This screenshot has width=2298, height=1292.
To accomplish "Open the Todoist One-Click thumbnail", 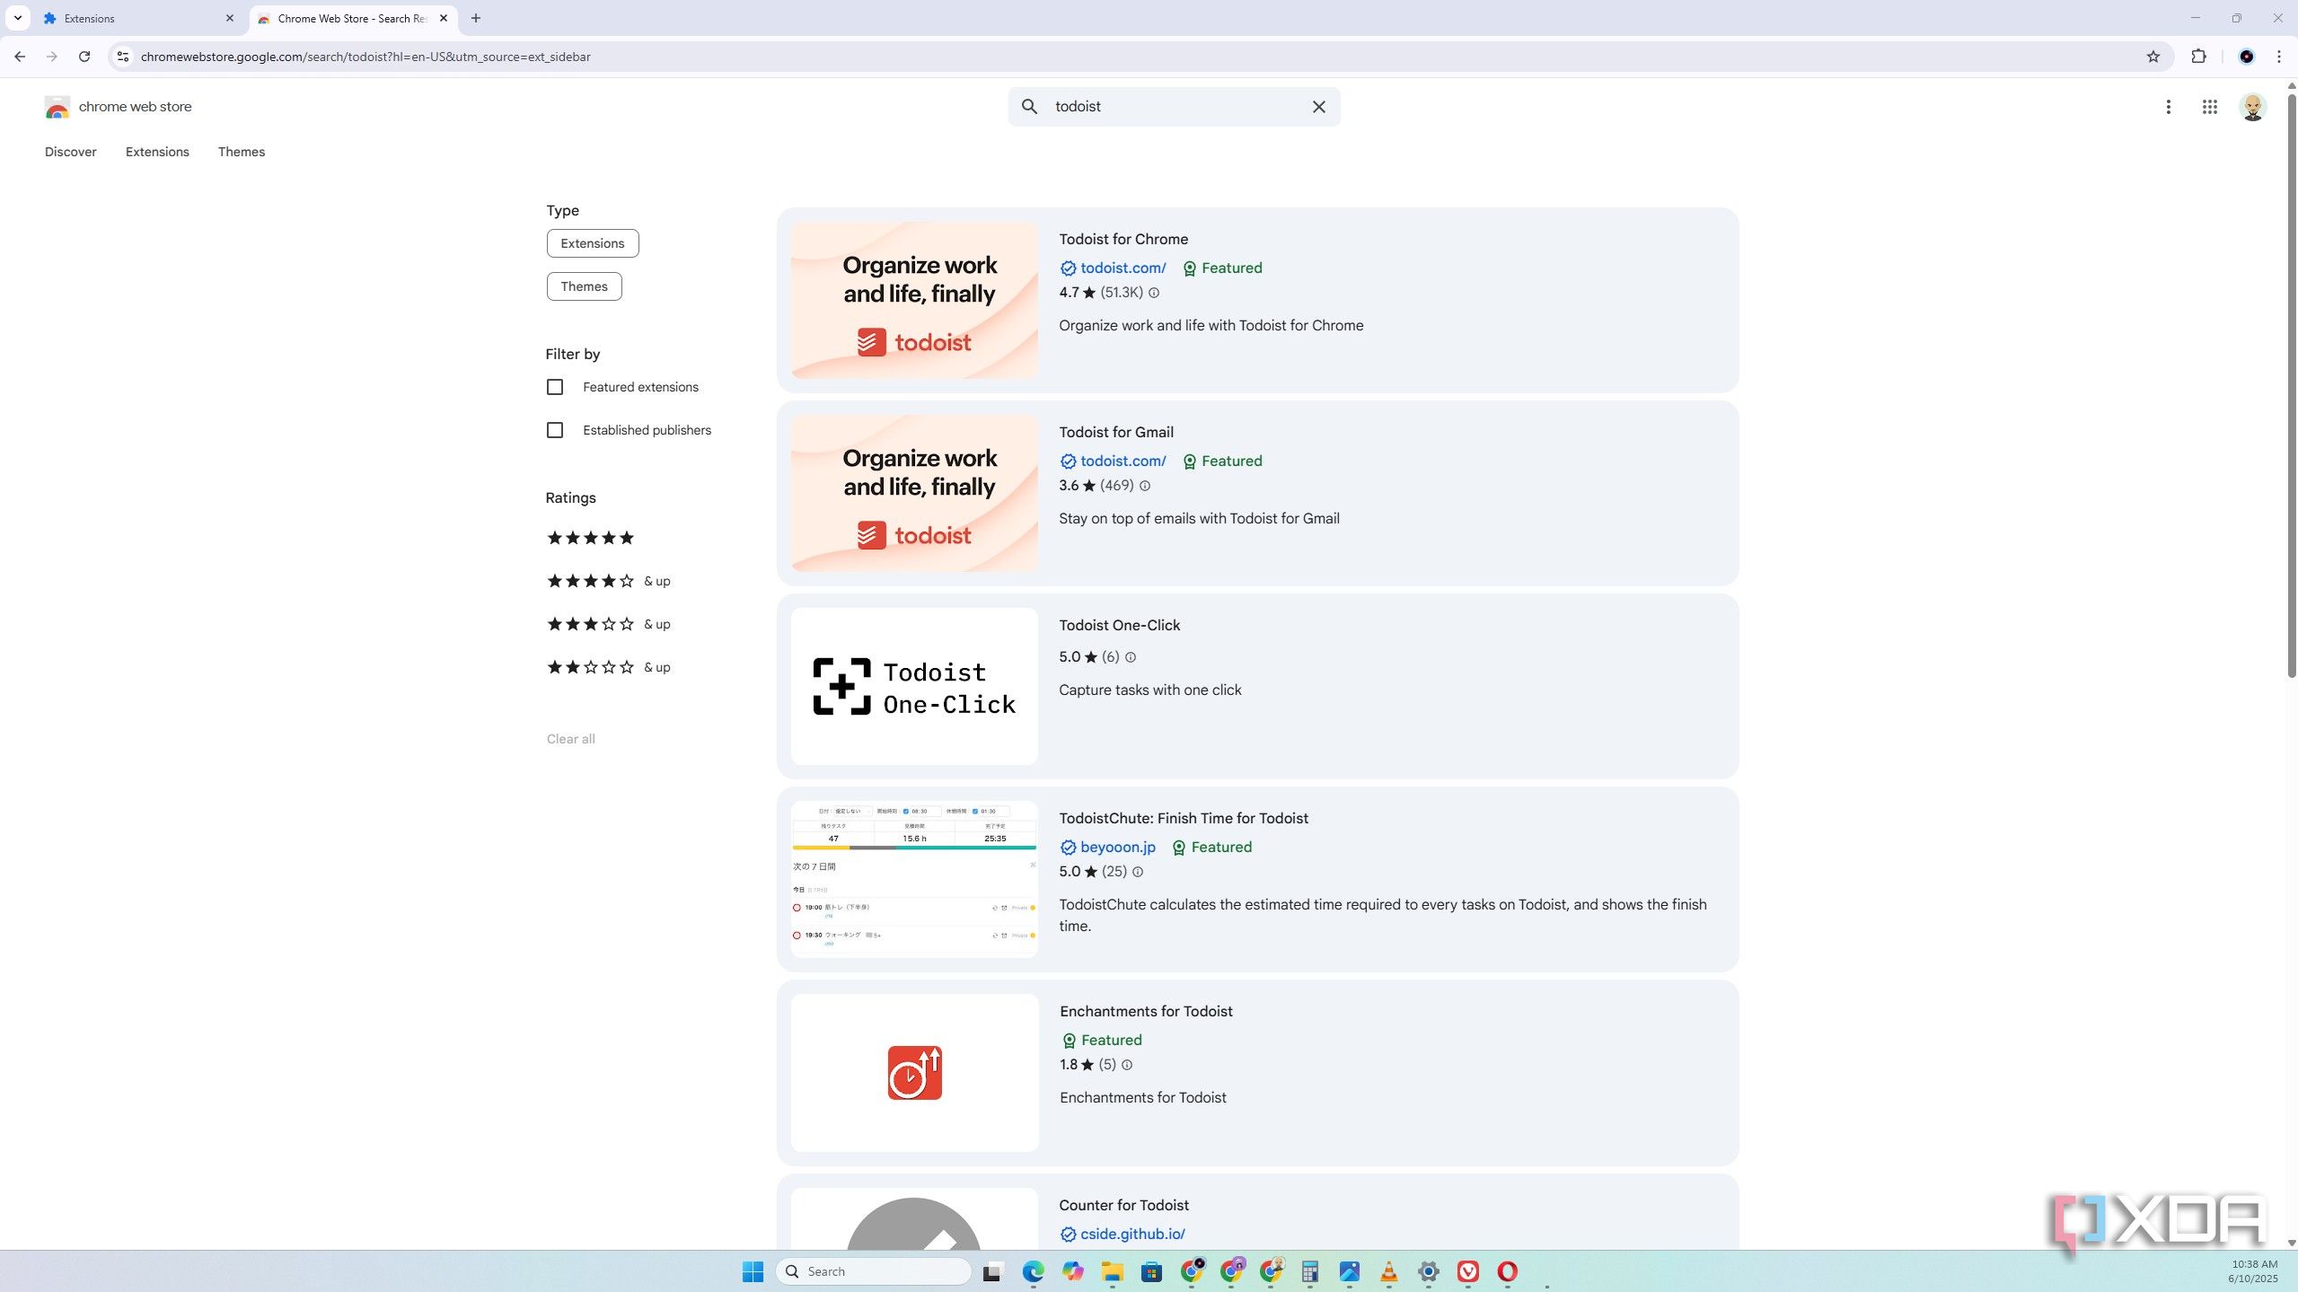I will 914,687.
